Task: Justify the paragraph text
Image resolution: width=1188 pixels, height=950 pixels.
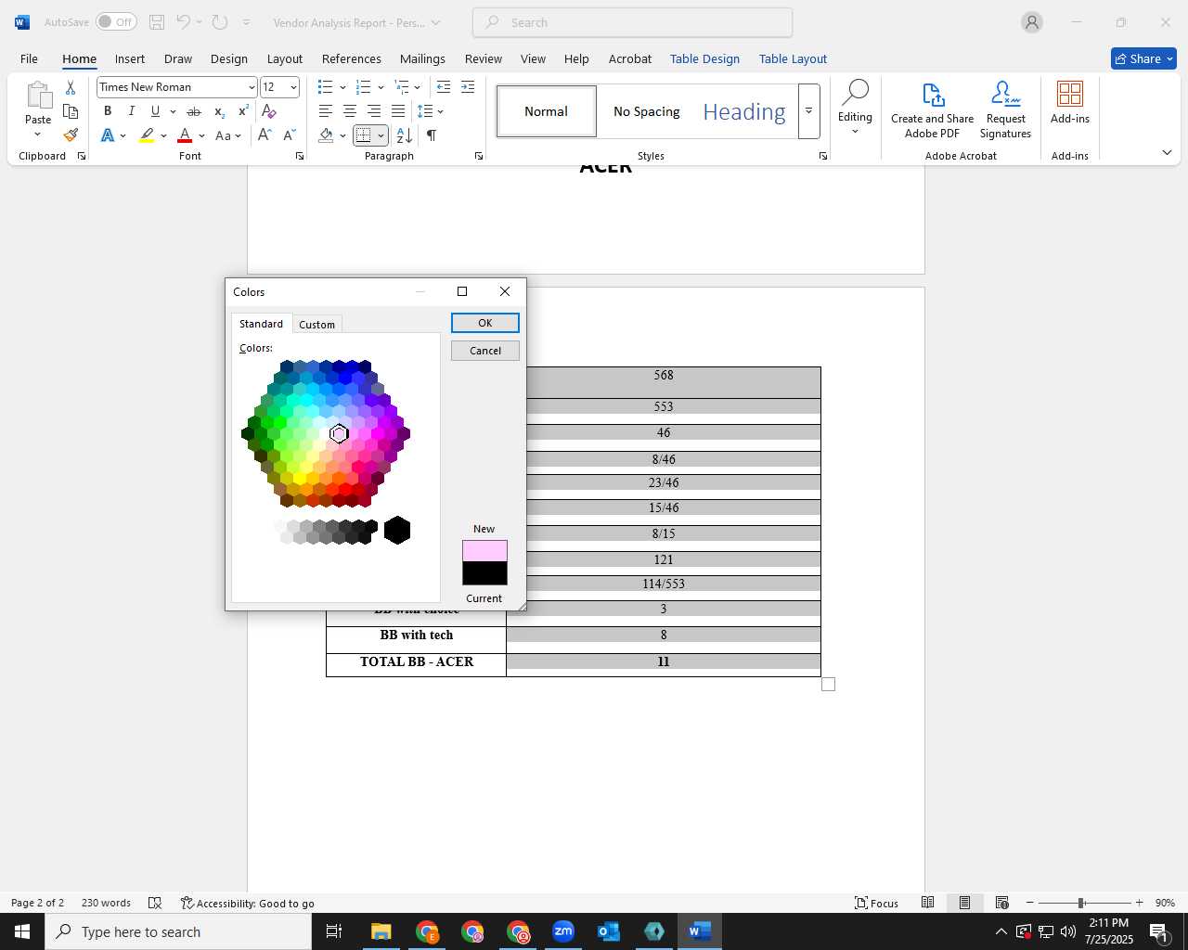Action: click(398, 111)
